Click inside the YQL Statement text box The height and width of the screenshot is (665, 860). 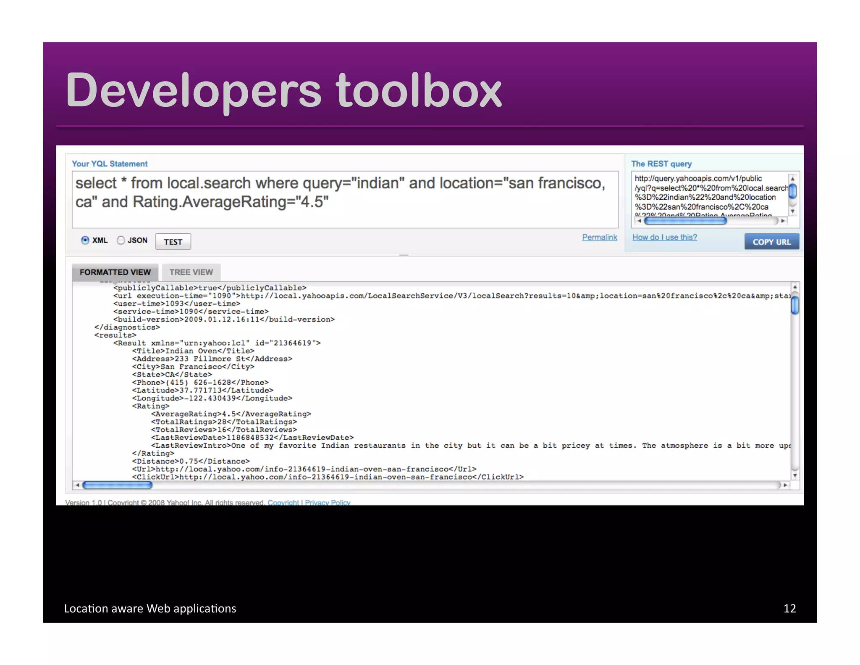click(x=345, y=199)
